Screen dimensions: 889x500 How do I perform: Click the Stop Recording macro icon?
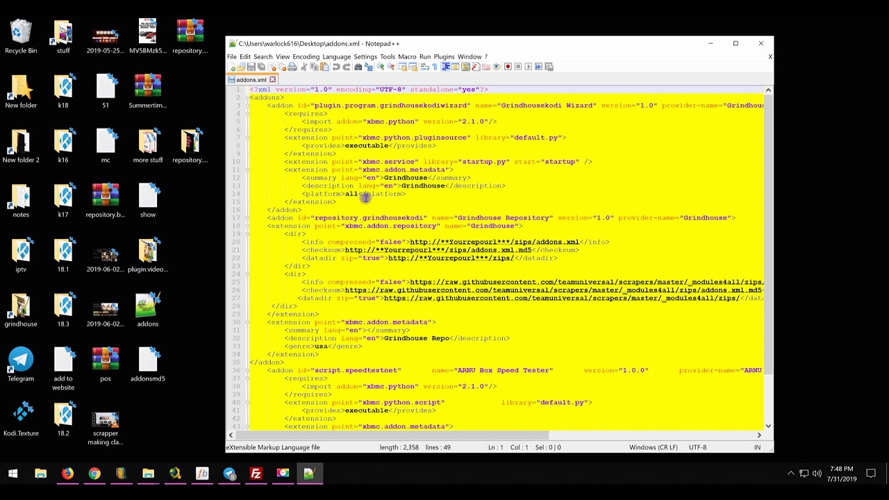[519, 67]
